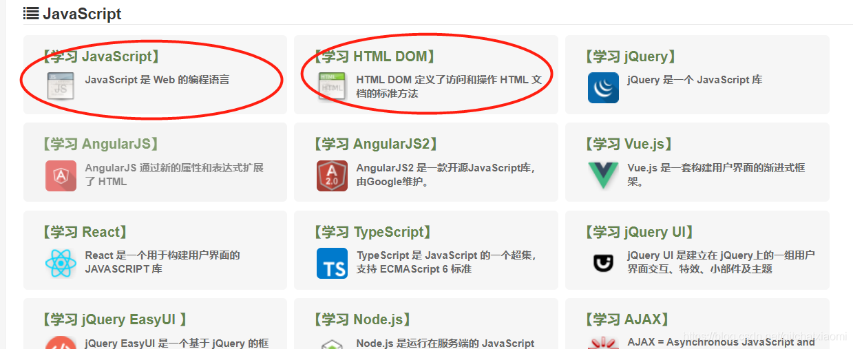Open the 【学习 React】 tutorial link
Screen dimensions: 853x349
click(86, 232)
